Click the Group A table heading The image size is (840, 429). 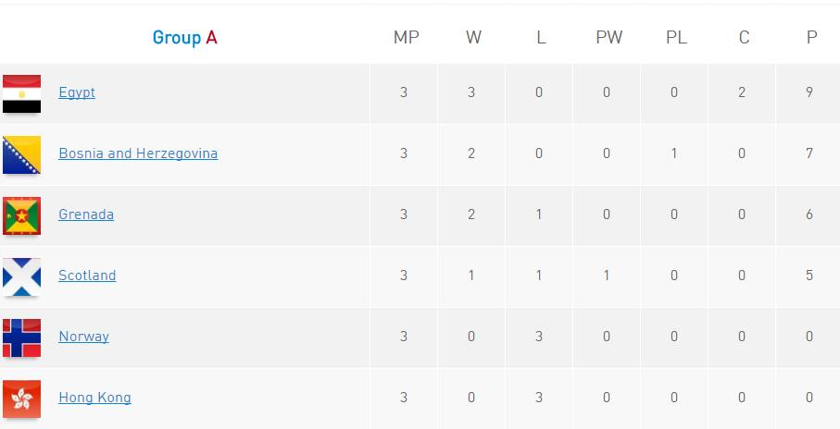point(185,38)
